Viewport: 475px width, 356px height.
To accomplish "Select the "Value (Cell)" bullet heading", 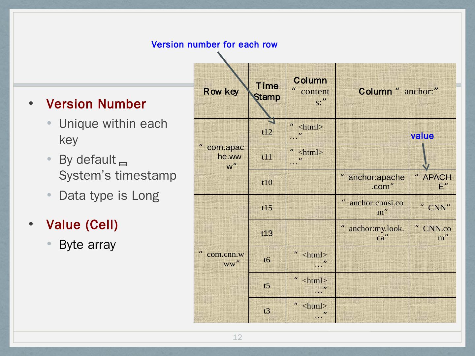I will tap(82, 225).
